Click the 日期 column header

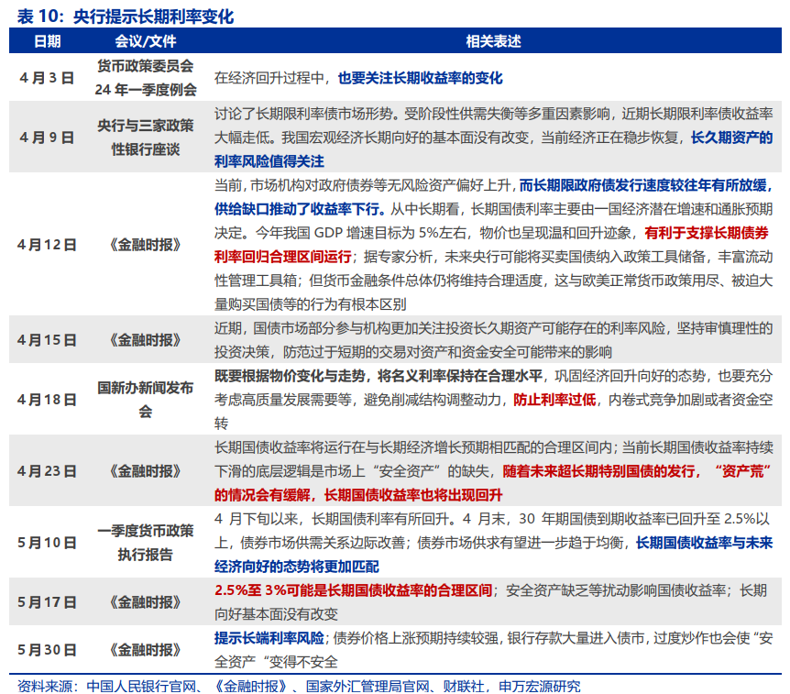tap(48, 41)
